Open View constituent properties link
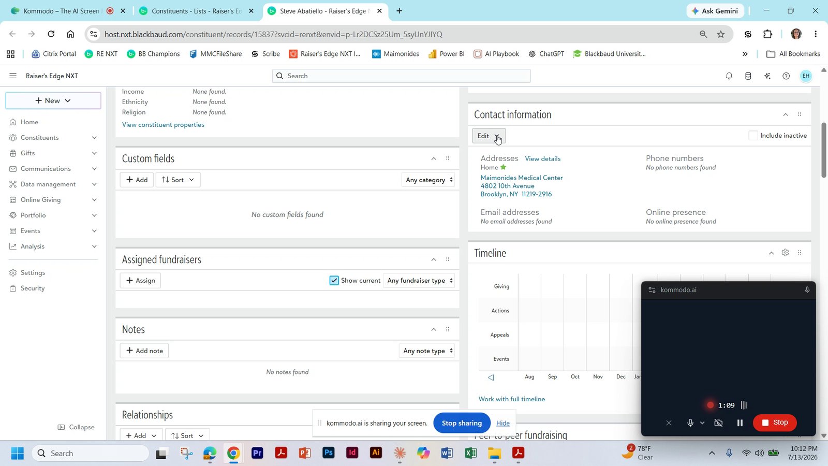This screenshot has height=466, width=828. pos(163,125)
